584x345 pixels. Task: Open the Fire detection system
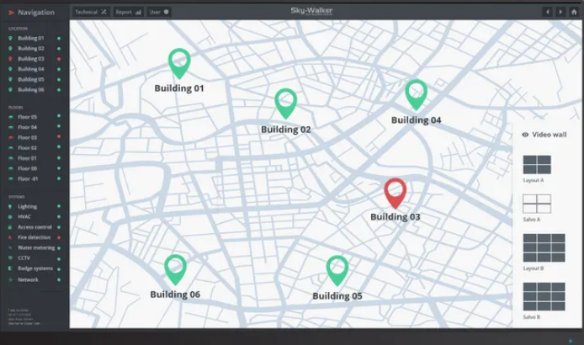coord(35,237)
